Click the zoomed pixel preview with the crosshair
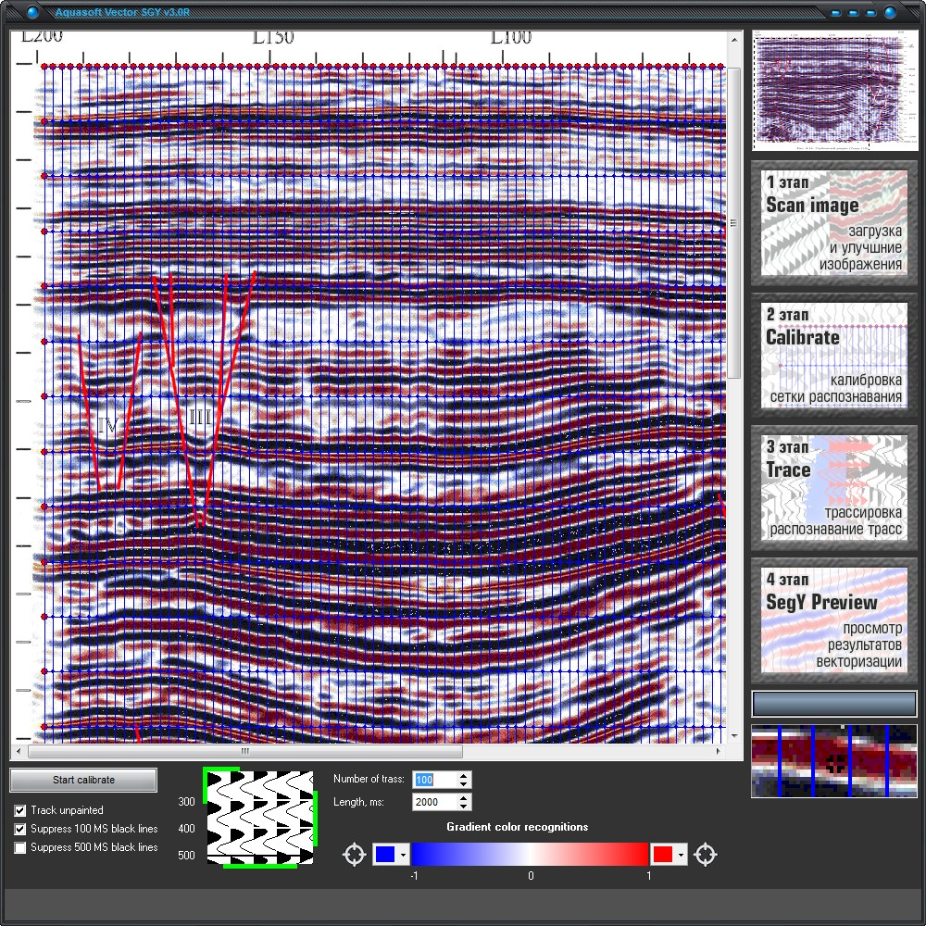 (x=834, y=762)
